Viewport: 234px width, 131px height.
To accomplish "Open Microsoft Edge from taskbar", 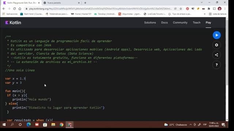I will click(x=29, y=124).
